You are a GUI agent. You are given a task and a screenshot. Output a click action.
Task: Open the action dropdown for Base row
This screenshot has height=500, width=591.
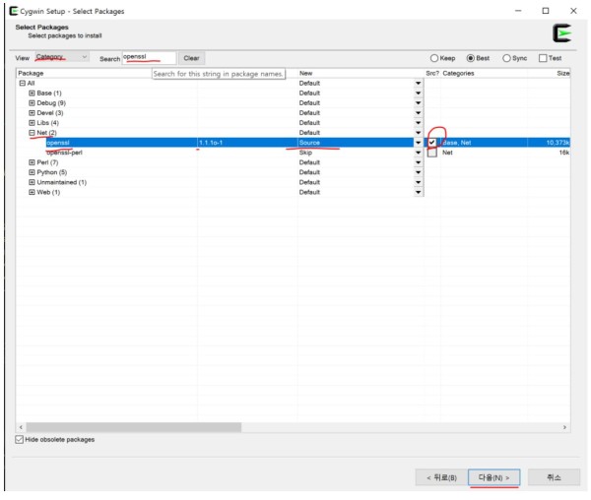(419, 93)
